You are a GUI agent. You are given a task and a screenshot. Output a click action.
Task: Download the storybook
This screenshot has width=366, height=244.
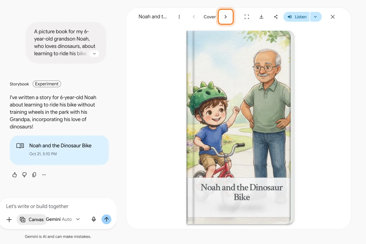(261, 17)
